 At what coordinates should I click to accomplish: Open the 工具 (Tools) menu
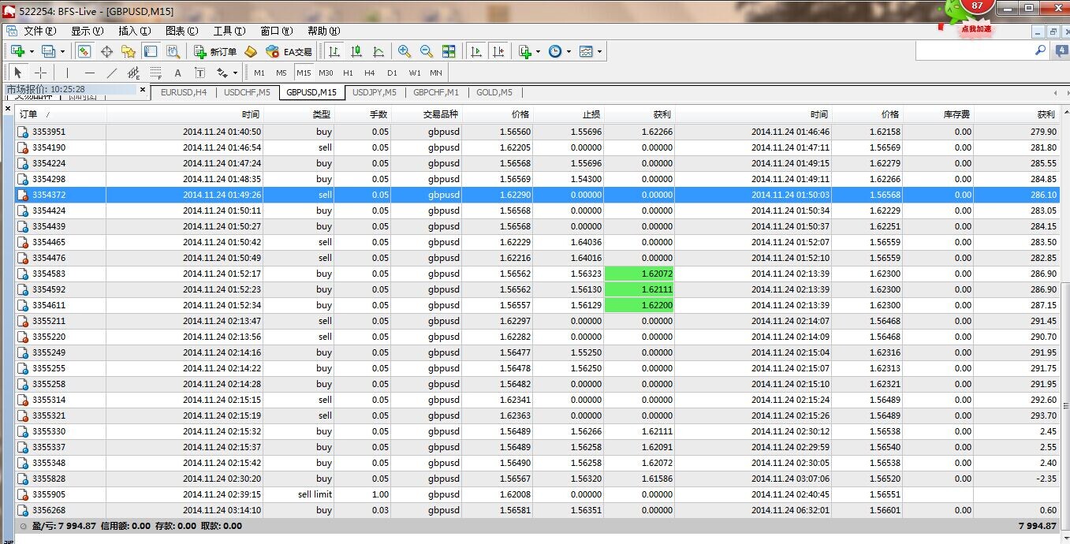pyautogui.click(x=227, y=32)
